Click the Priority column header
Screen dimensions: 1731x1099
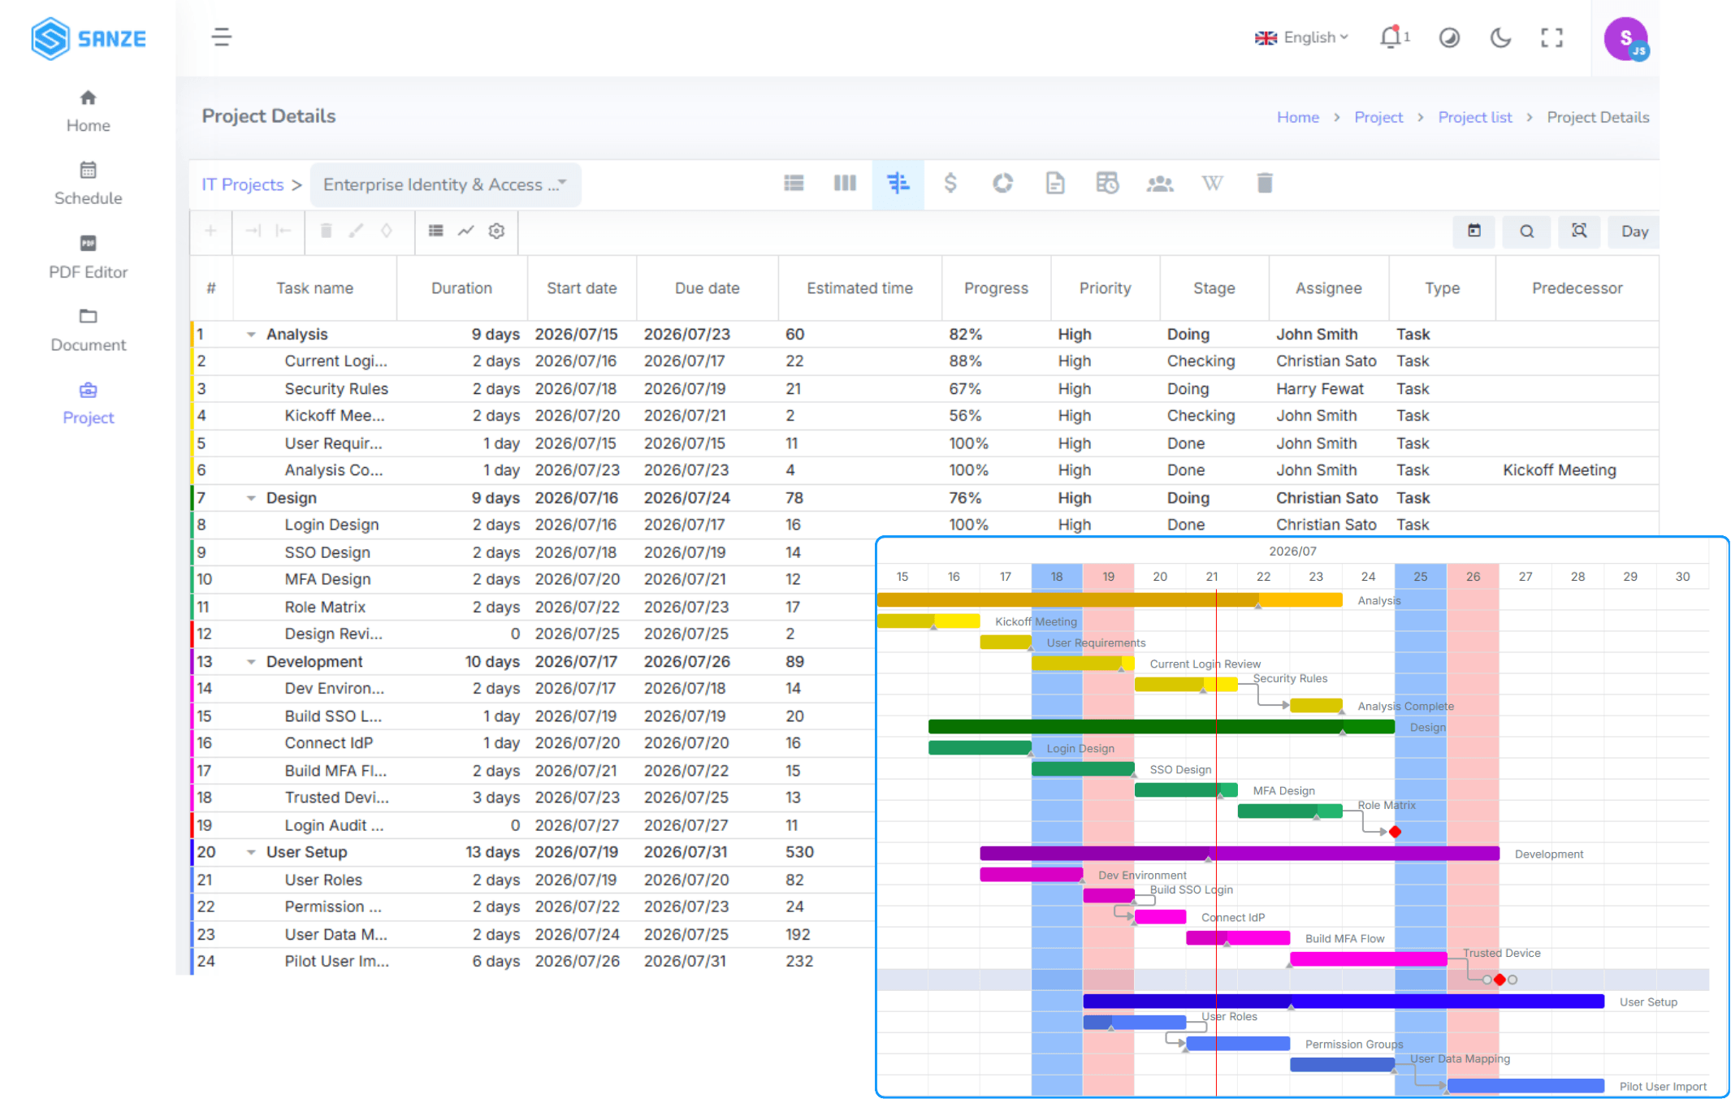click(x=1105, y=288)
